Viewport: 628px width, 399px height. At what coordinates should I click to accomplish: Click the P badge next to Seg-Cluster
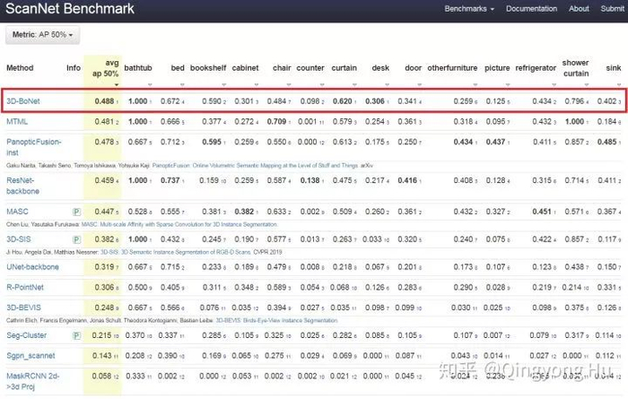point(76,335)
